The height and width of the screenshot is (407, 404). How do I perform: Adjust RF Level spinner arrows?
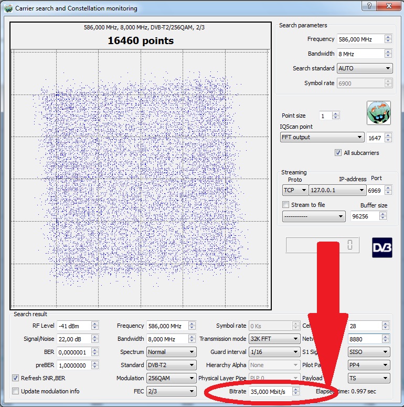tap(95, 326)
